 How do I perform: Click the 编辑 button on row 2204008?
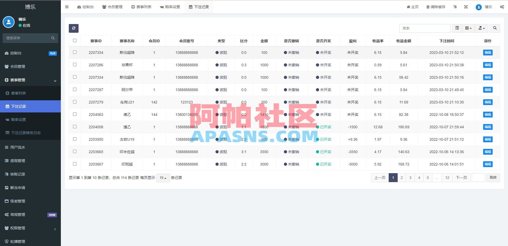[x=487, y=127]
